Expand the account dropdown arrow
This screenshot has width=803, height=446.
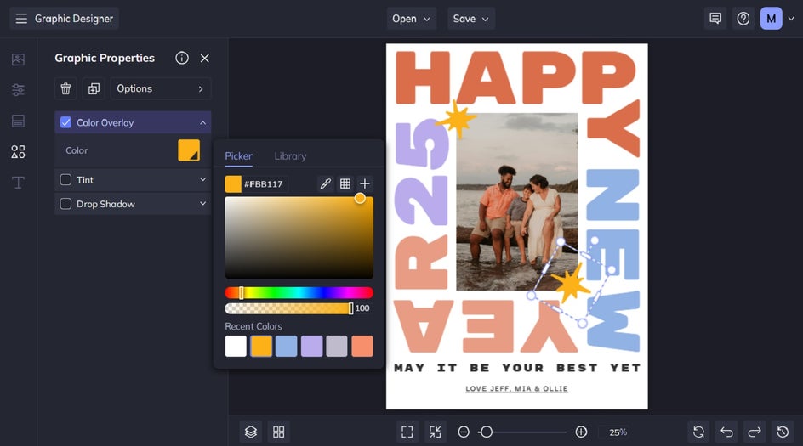click(x=791, y=19)
